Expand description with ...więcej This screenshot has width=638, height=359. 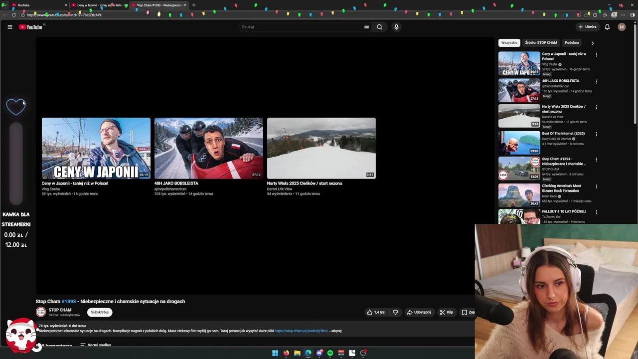tap(335, 331)
